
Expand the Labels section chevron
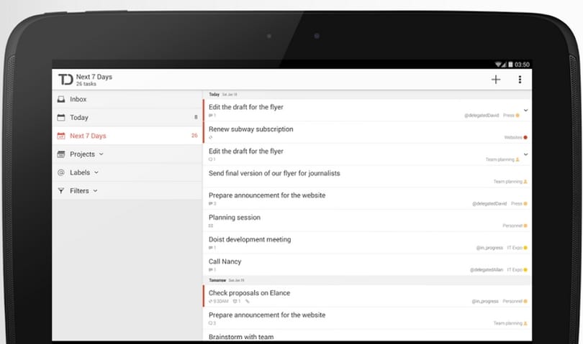[x=96, y=172]
